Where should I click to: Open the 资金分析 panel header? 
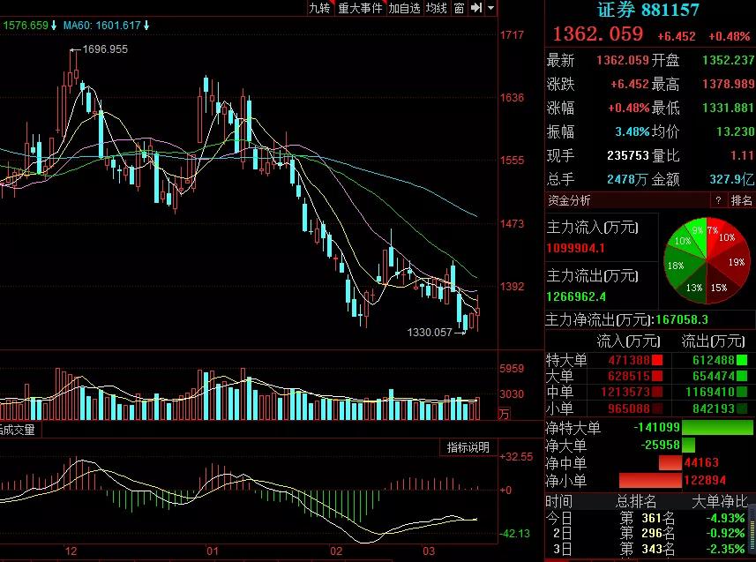pos(569,200)
